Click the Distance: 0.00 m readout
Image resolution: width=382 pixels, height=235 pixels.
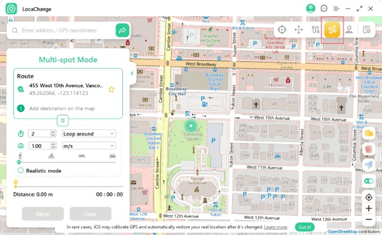pos(33,194)
